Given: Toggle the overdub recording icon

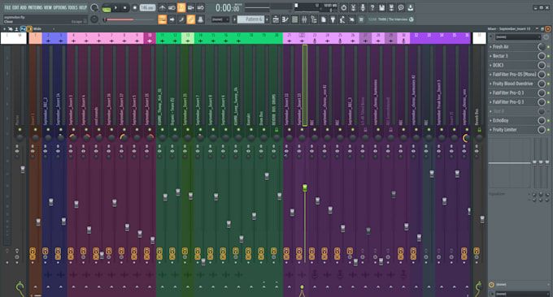Looking at the screenshot, I should (x=191, y=7).
